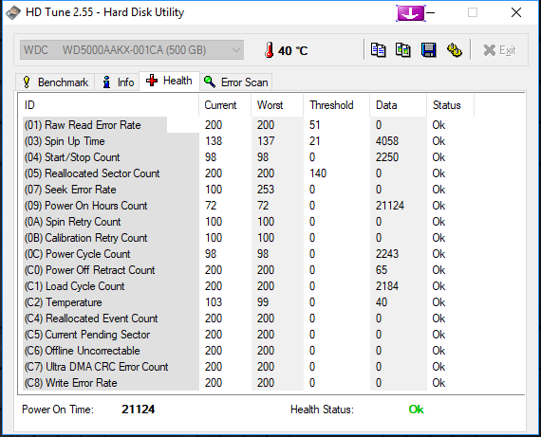Select the Health tab
This screenshot has height=437, width=541.
[x=169, y=81]
